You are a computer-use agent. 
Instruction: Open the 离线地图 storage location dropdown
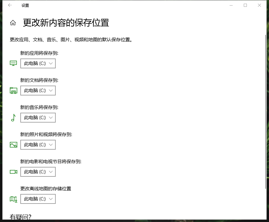[38, 199]
